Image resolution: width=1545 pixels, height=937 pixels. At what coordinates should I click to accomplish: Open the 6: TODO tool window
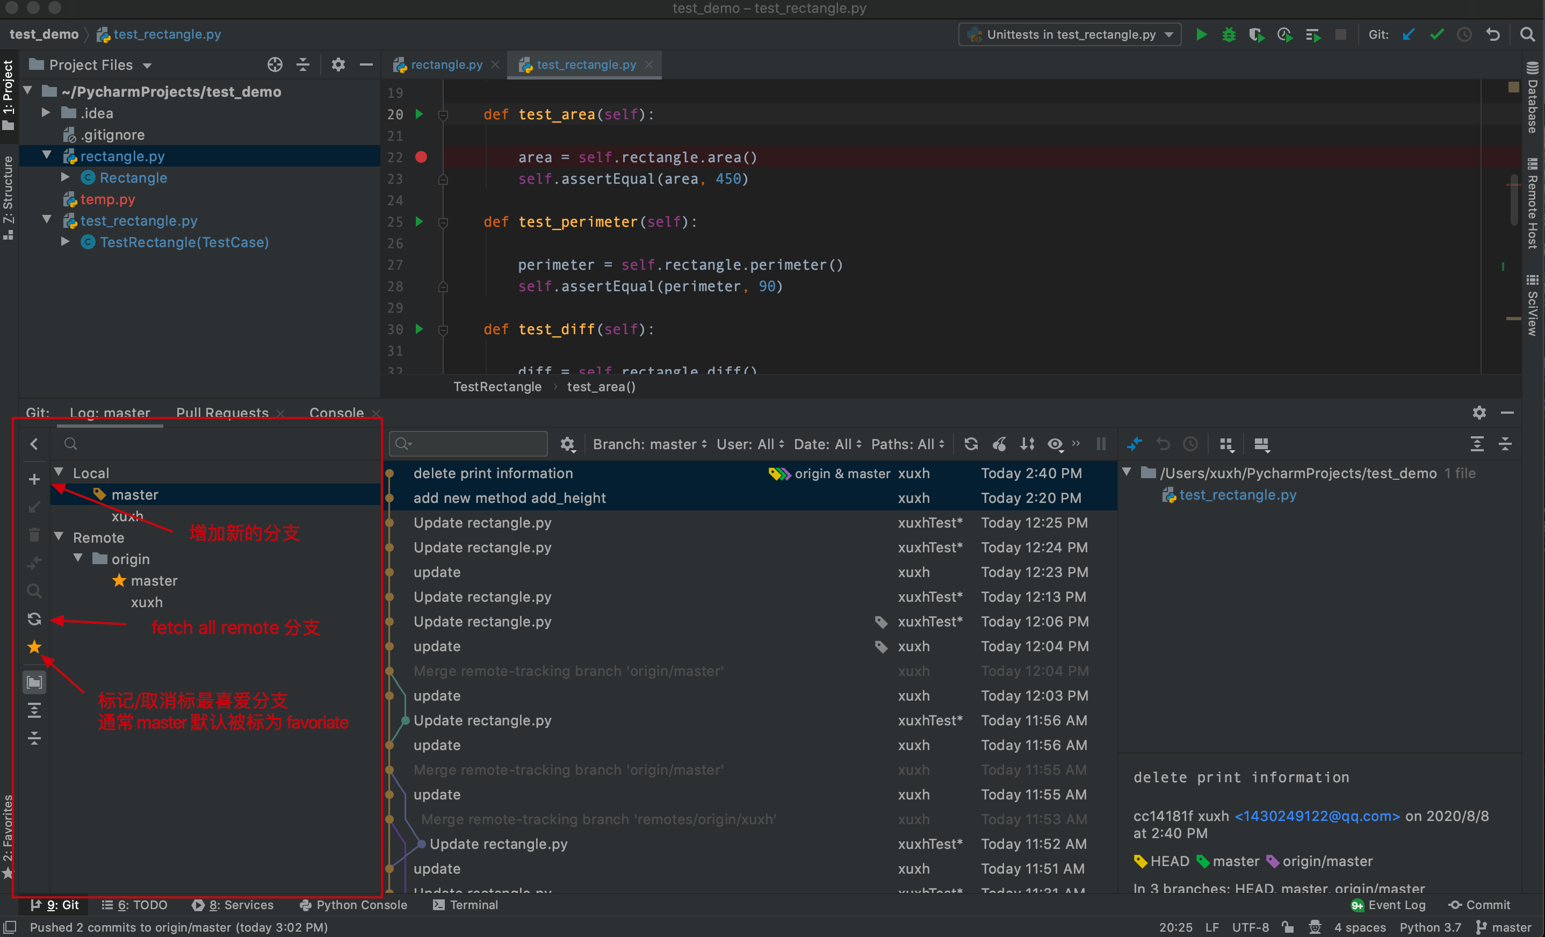click(134, 904)
